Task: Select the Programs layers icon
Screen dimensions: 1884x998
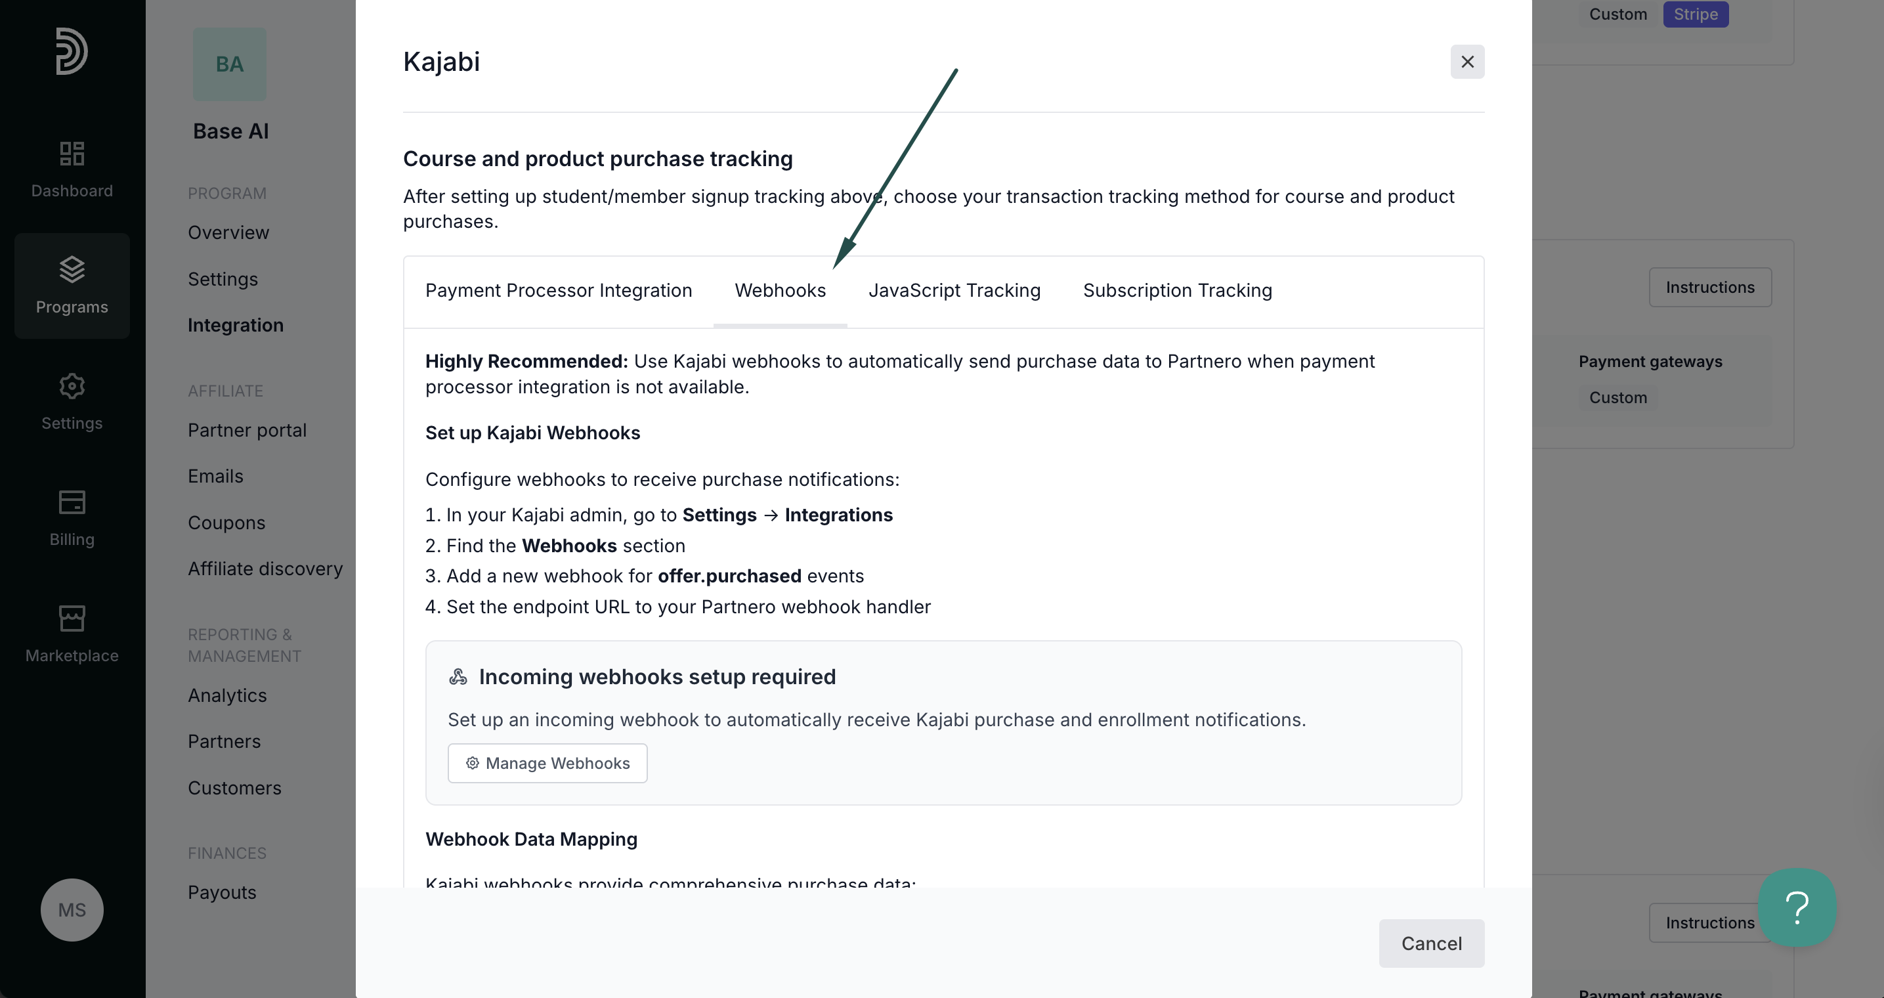Action: (72, 270)
